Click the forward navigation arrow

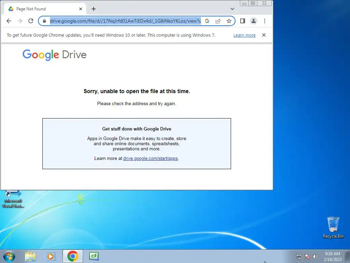click(x=20, y=21)
